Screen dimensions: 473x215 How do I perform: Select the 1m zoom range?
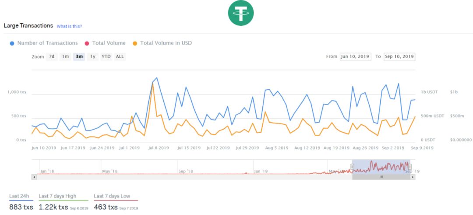click(x=65, y=56)
